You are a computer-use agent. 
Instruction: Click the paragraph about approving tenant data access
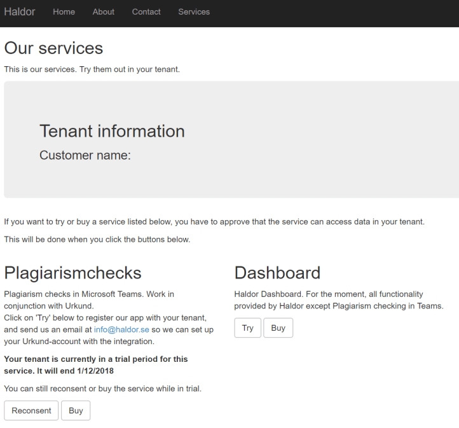pyautogui.click(x=214, y=221)
